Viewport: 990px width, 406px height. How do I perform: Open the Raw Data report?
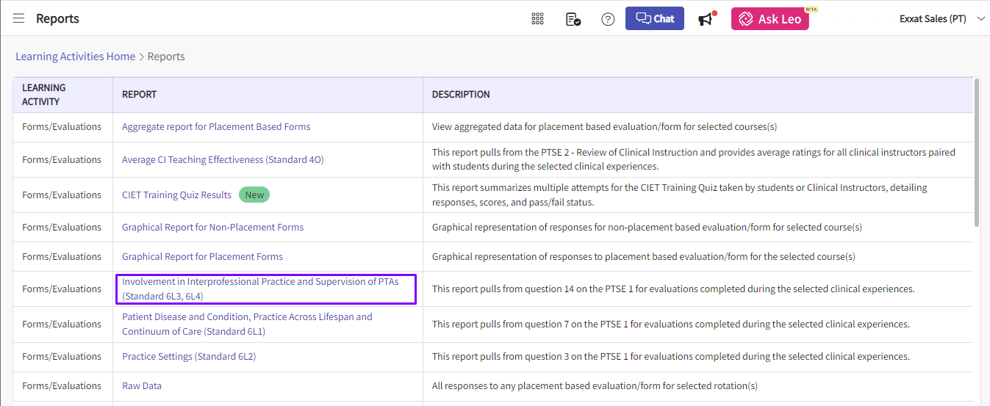point(142,385)
